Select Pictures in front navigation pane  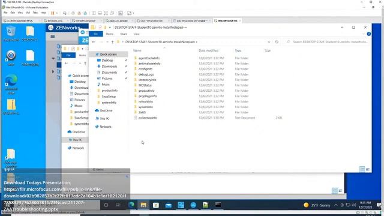click(x=107, y=79)
